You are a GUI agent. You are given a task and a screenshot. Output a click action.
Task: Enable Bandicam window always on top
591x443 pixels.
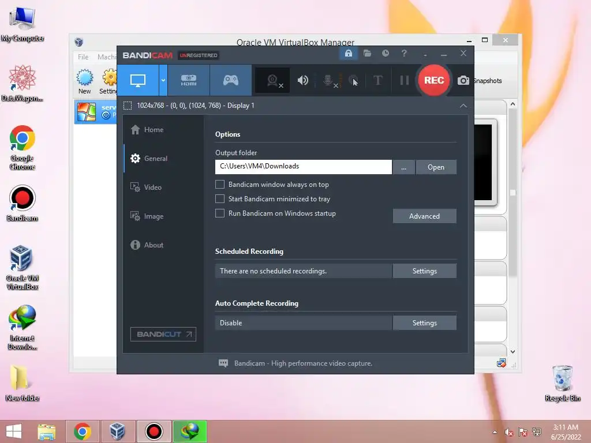(x=220, y=184)
